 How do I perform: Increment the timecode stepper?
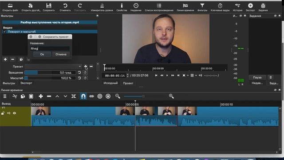pyautogui.click(x=127, y=74)
